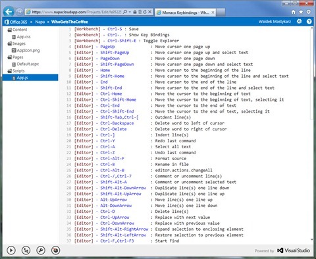
Task: Click the search magnifier in address bar
Action: point(124,12)
